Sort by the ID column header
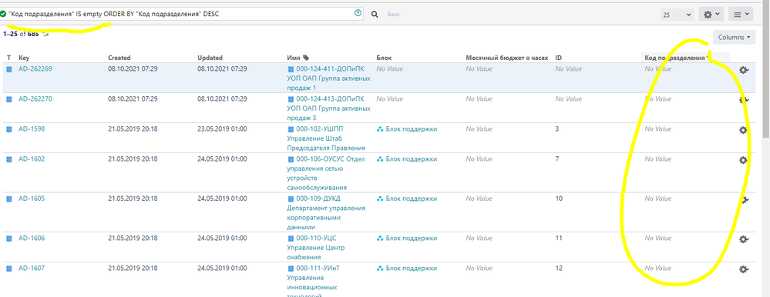 (x=559, y=58)
